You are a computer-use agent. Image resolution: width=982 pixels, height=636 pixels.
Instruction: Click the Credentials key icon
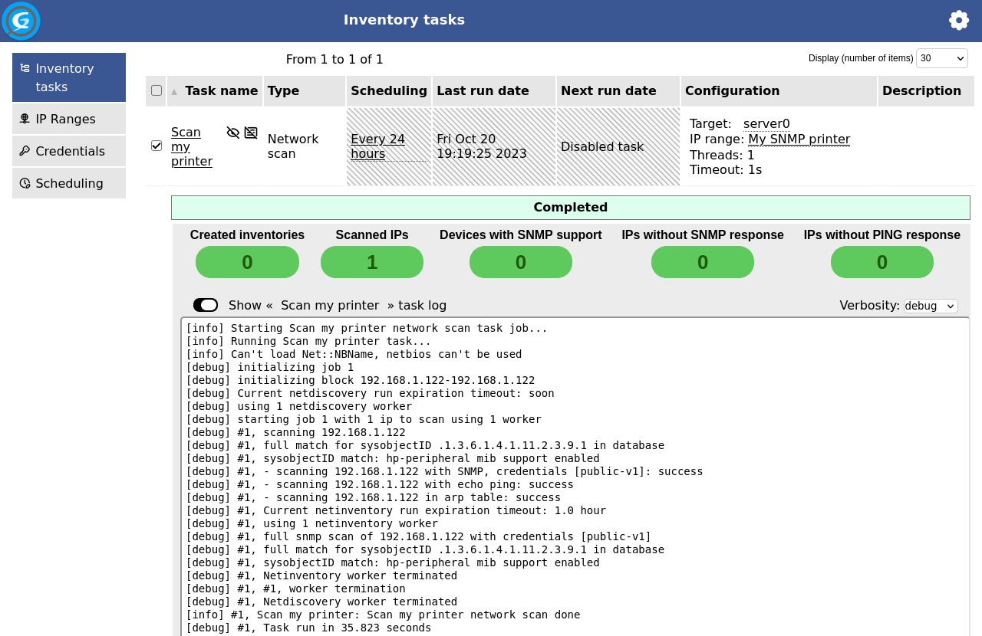point(25,151)
